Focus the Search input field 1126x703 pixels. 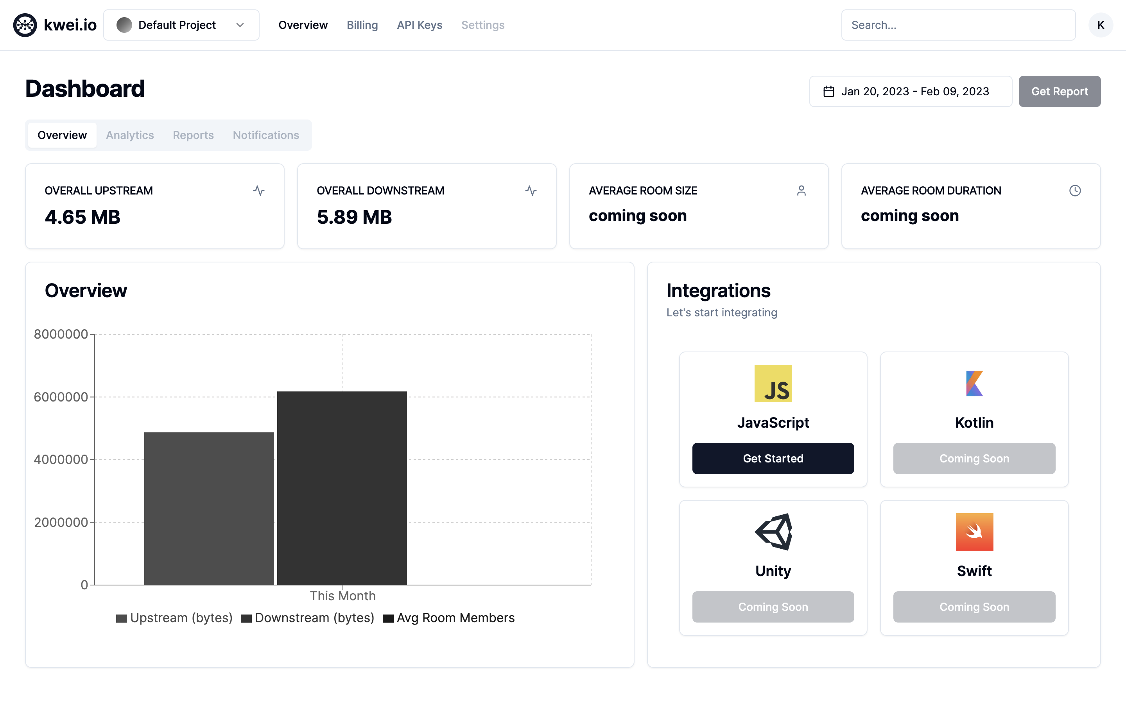958,25
